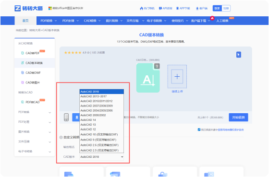The width and height of the screenshot is (269, 177).
Task: Click the five-star rating
Action: [73, 53]
